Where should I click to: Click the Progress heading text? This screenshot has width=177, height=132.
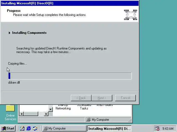tap(14, 11)
